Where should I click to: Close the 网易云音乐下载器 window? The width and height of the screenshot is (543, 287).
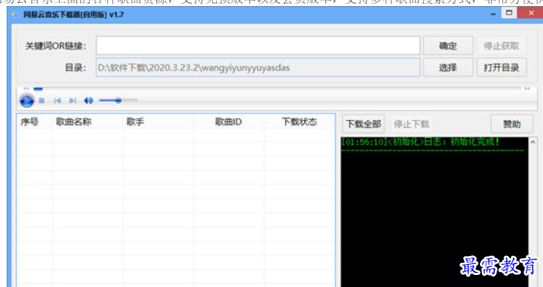pos(531,13)
